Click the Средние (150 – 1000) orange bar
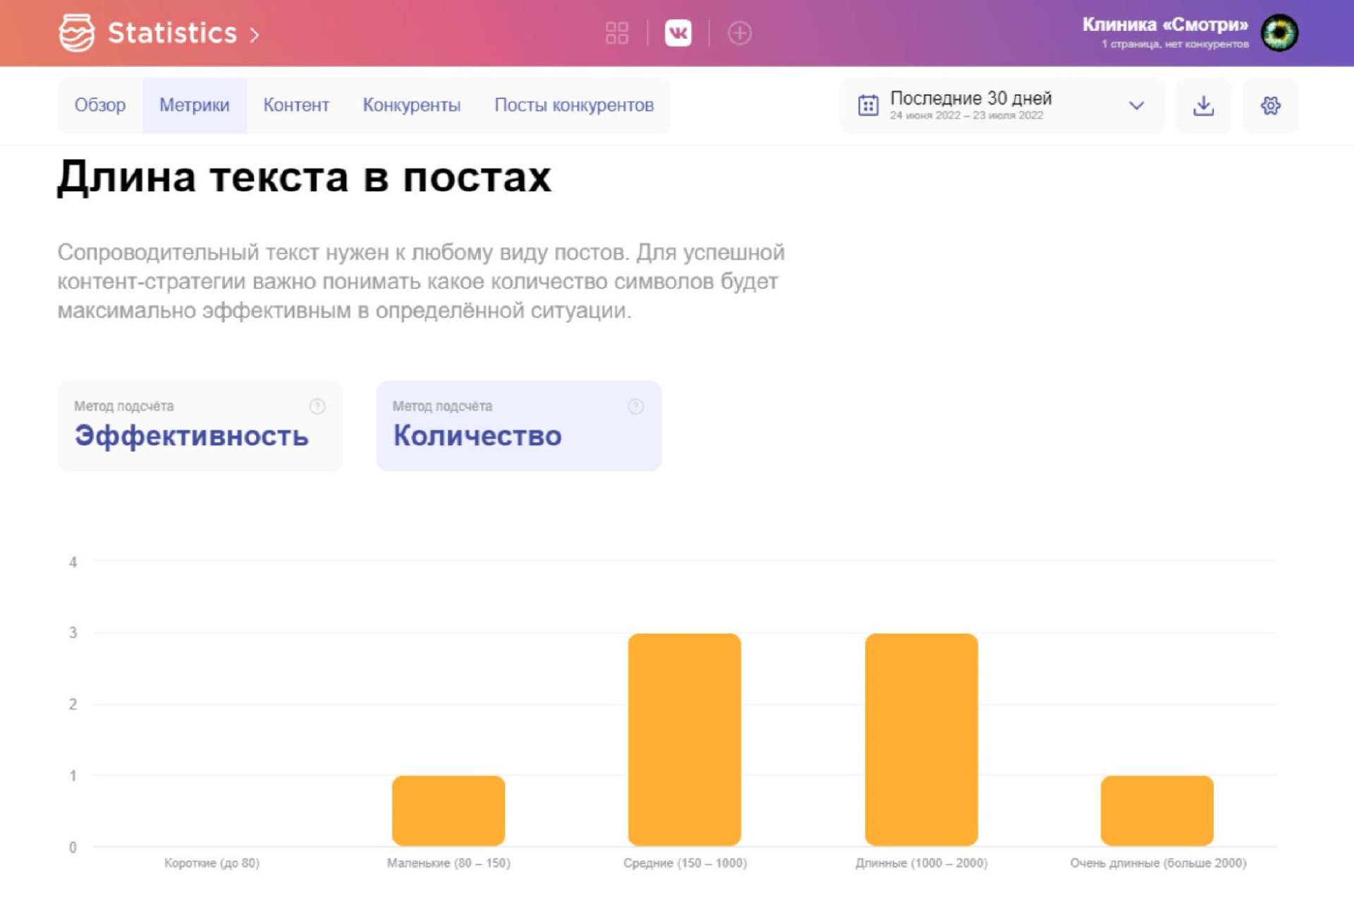 [684, 739]
